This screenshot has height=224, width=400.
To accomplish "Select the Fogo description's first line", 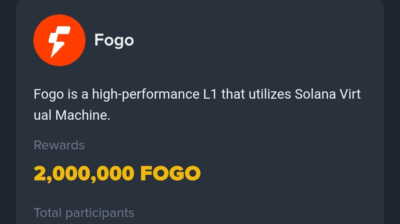I will click(x=197, y=94).
